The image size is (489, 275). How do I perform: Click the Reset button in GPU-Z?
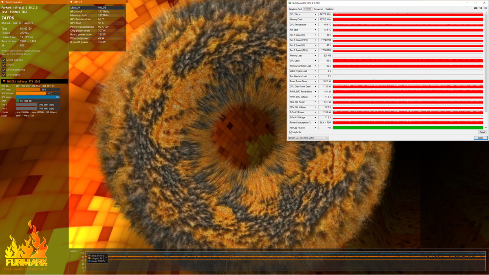coord(482,132)
